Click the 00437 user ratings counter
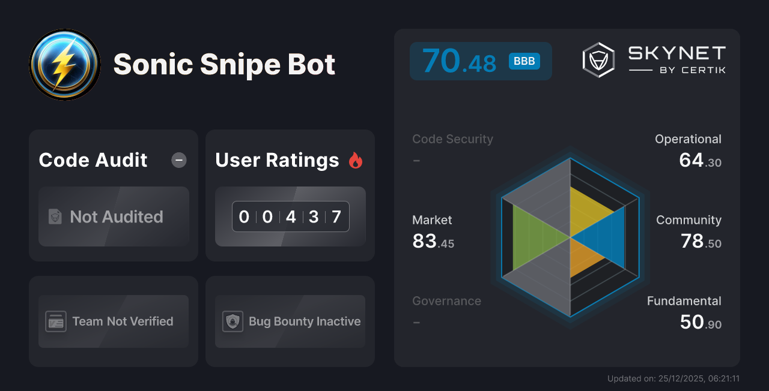 [290, 216]
